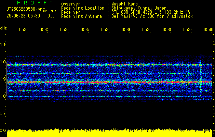Click the Receiving Antenna label
Image resolution: width=215 pixels, height=137 pixels.
tap(82, 16)
